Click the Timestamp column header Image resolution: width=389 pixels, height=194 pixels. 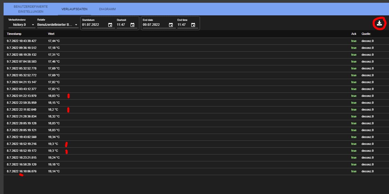[14, 34]
